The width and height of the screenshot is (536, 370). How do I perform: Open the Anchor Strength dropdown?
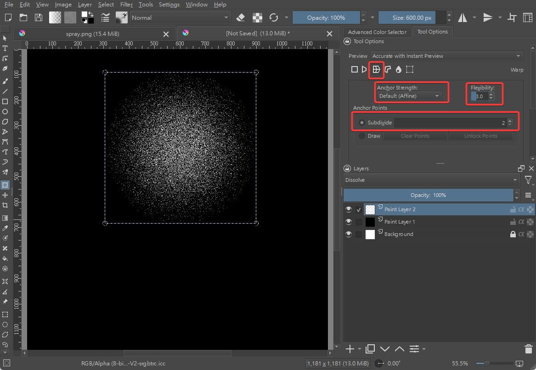pos(409,96)
